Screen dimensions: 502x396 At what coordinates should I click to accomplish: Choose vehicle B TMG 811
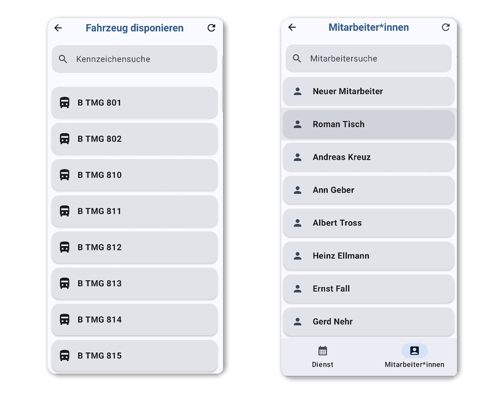(134, 211)
